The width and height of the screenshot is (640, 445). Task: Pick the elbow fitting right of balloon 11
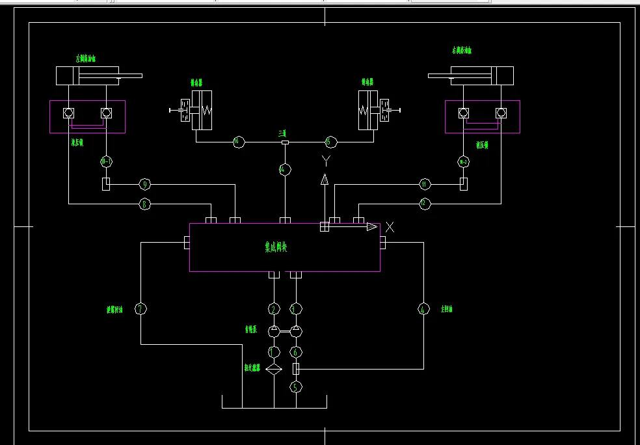(464, 184)
